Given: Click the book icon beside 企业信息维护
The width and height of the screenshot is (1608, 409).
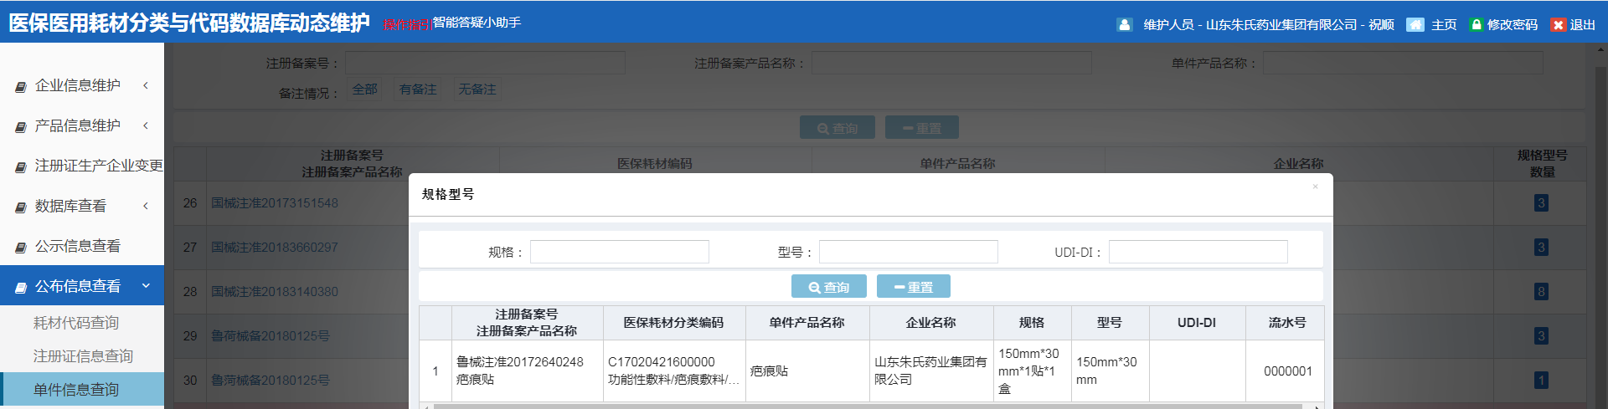Looking at the screenshot, I should pos(21,86).
